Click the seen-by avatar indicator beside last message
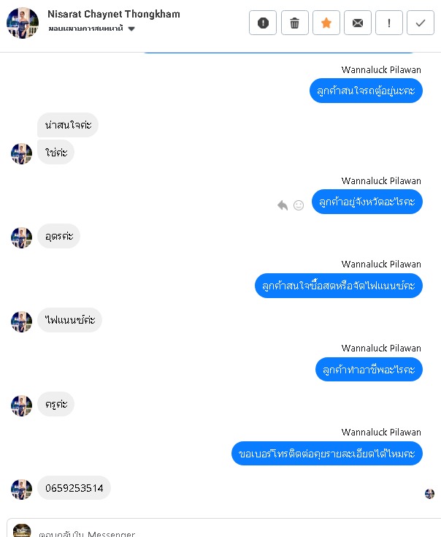This screenshot has height=537, width=441. pos(430,493)
